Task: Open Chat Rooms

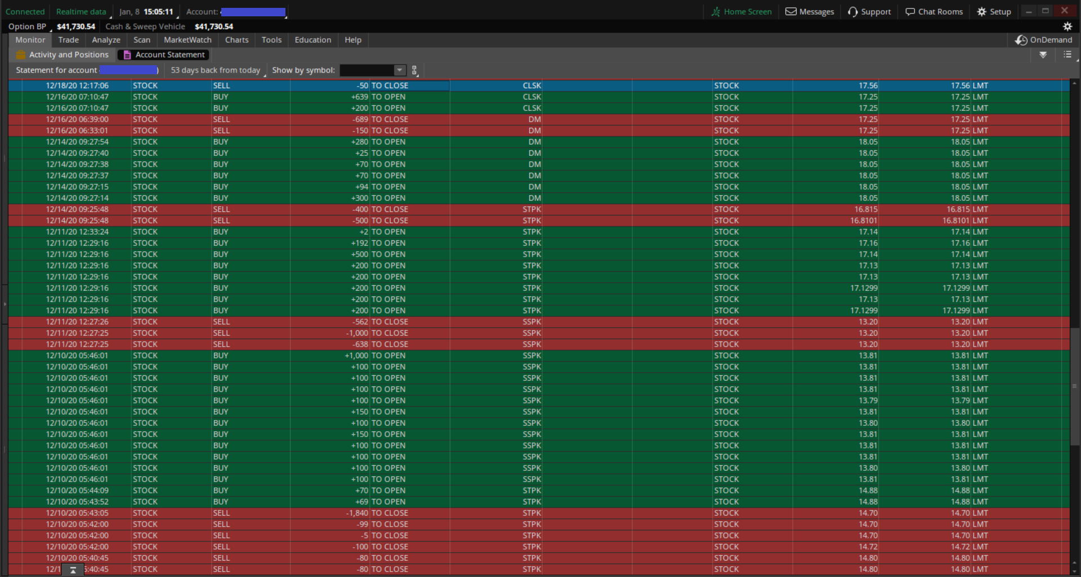Action: pos(934,11)
